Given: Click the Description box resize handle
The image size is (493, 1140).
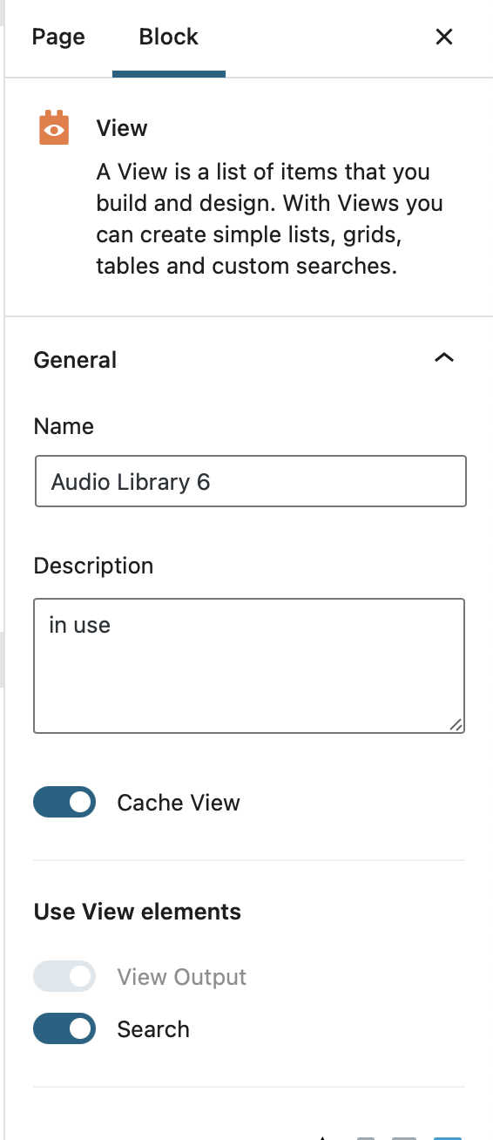Looking at the screenshot, I should 456,724.
